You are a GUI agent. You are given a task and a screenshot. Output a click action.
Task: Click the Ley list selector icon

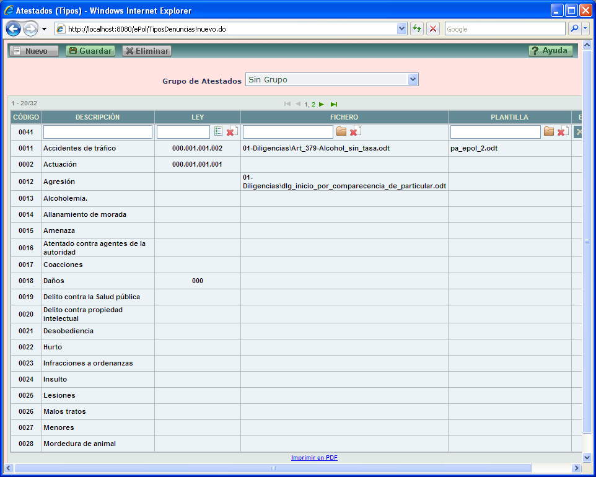click(x=218, y=131)
